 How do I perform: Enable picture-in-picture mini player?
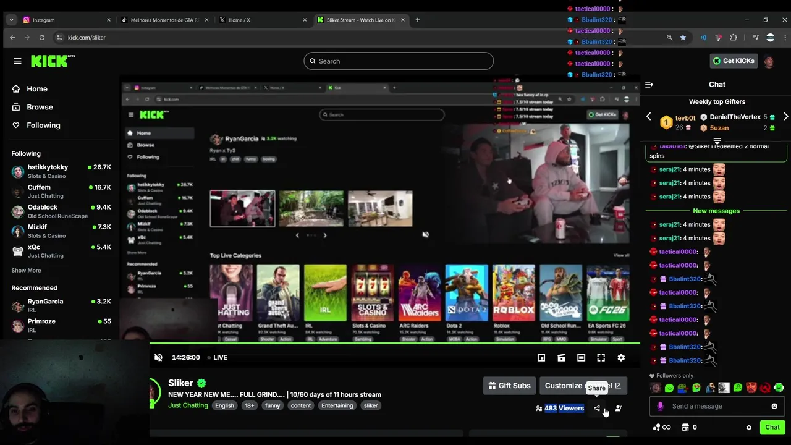click(x=541, y=357)
